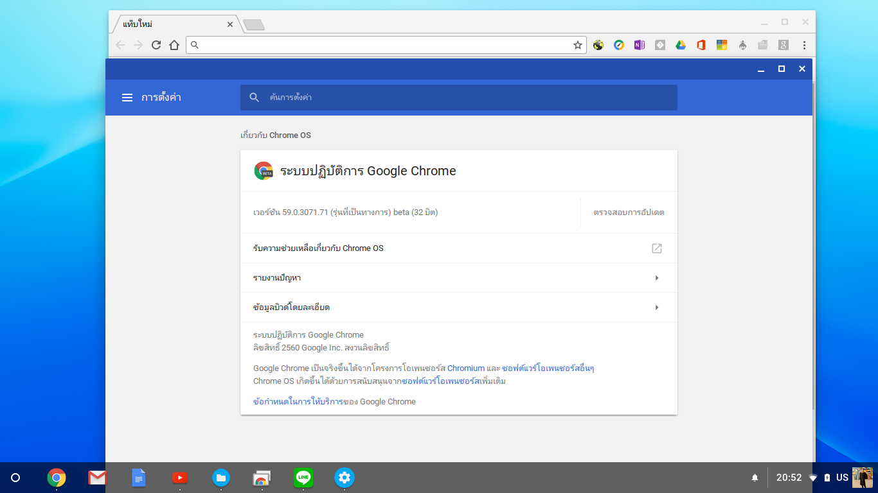This screenshot has height=493, width=878.
Task: Select the new tab titled แท็บใหม่
Action: (174, 24)
